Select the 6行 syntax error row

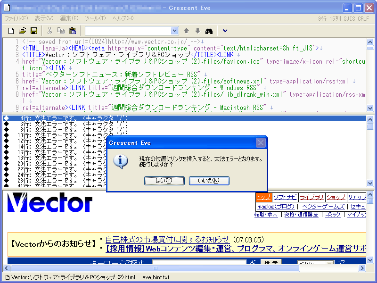click(x=184, y=124)
